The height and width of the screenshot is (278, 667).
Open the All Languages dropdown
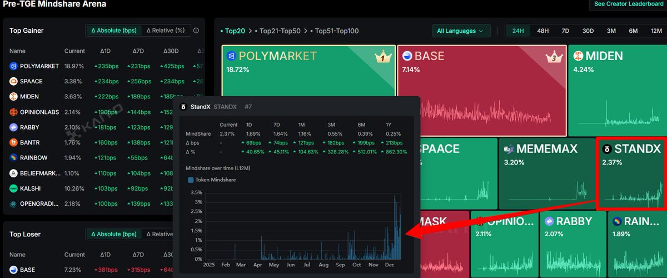(461, 31)
